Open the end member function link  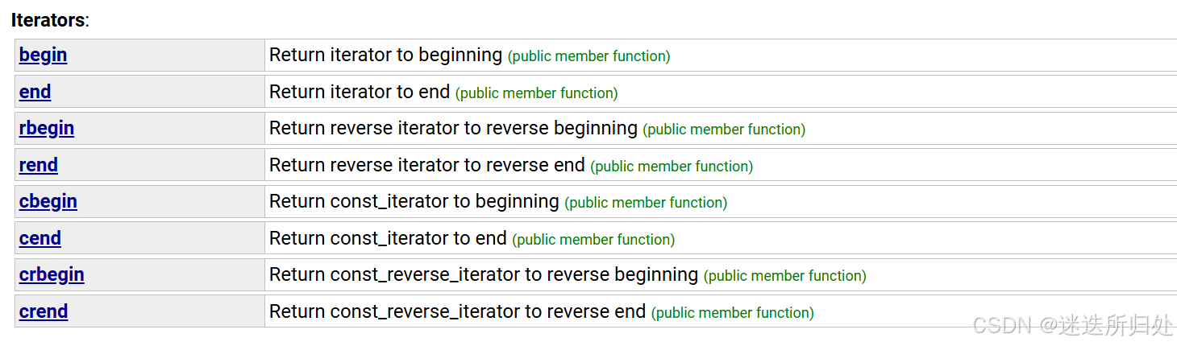point(35,93)
